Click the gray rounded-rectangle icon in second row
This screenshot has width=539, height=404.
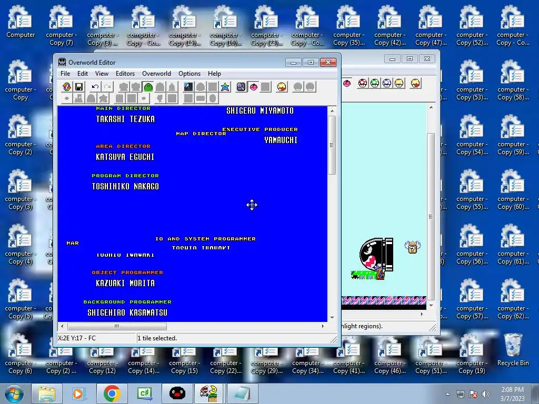click(201, 98)
